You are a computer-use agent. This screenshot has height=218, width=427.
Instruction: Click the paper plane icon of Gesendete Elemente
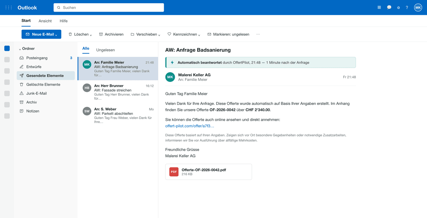click(21, 76)
